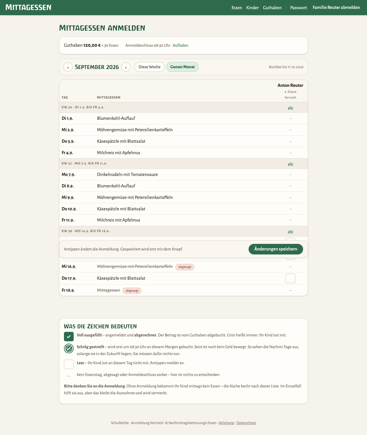367x435 pixels.
Task: Open the Datenschutz footer link
Action: tap(246, 423)
